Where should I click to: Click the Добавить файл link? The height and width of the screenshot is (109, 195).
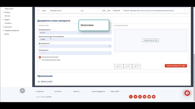pyautogui.click(x=47, y=81)
